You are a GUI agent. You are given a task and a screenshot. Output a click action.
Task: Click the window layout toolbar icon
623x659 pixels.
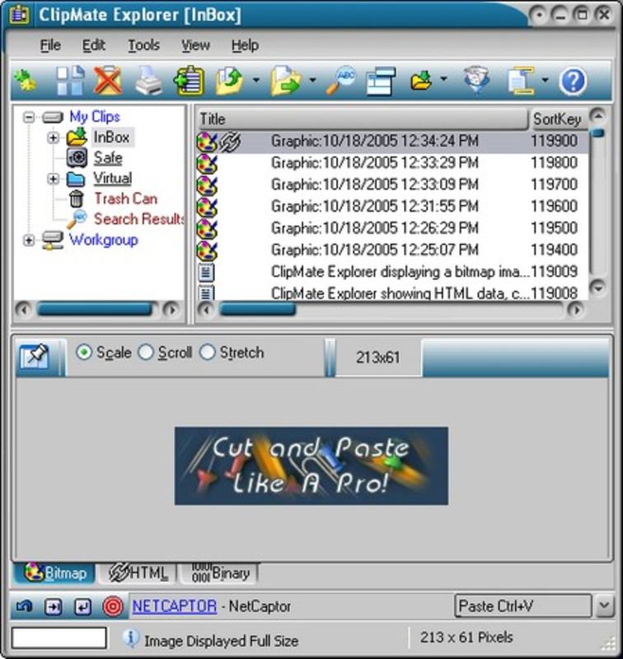[x=381, y=81]
